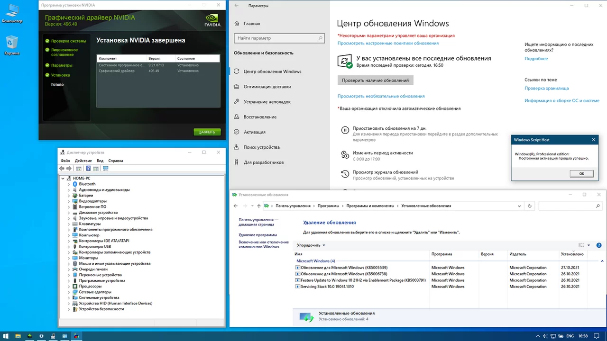Click the ENG language indicator in taskbar

[x=570, y=336]
